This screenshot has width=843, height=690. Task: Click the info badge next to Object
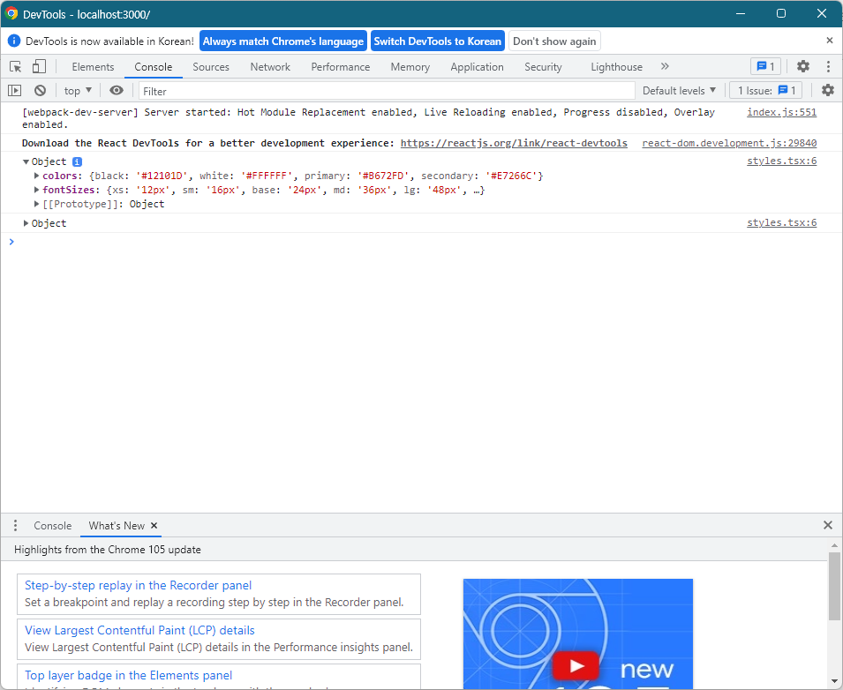point(78,161)
